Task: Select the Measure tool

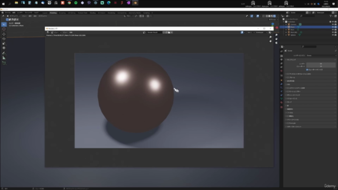Action: point(4,58)
